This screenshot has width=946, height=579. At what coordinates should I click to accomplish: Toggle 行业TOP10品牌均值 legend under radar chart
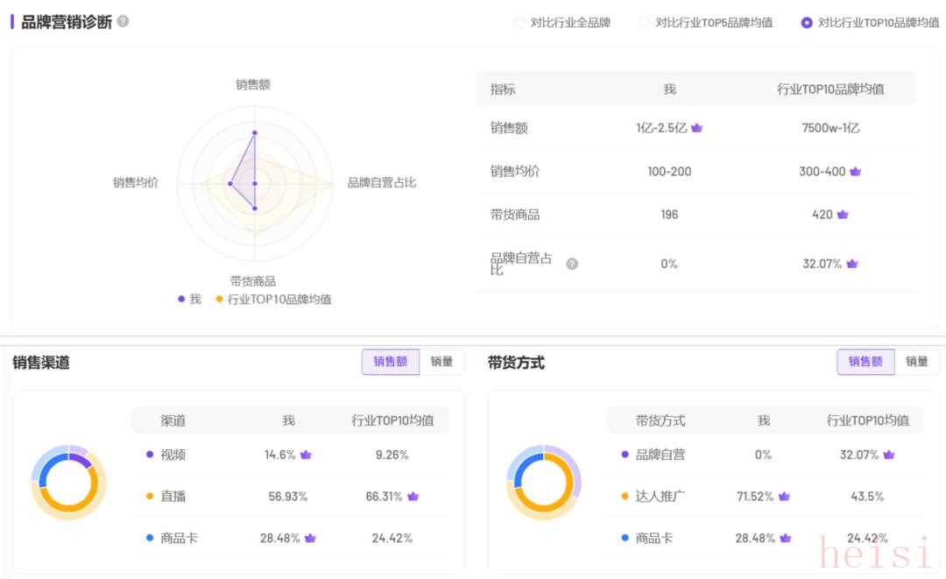point(272,300)
